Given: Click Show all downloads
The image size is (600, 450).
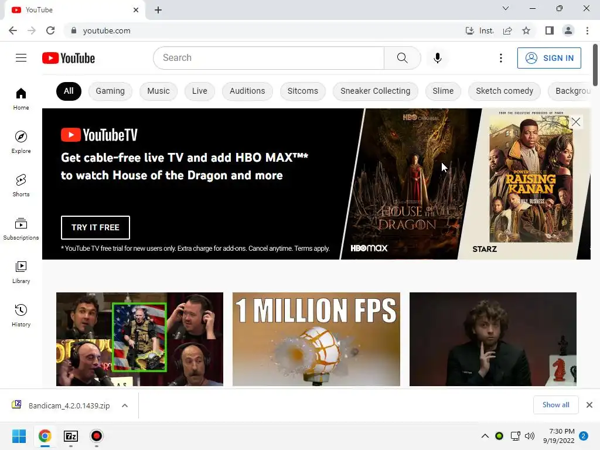Looking at the screenshot, I should pos(555,405).
